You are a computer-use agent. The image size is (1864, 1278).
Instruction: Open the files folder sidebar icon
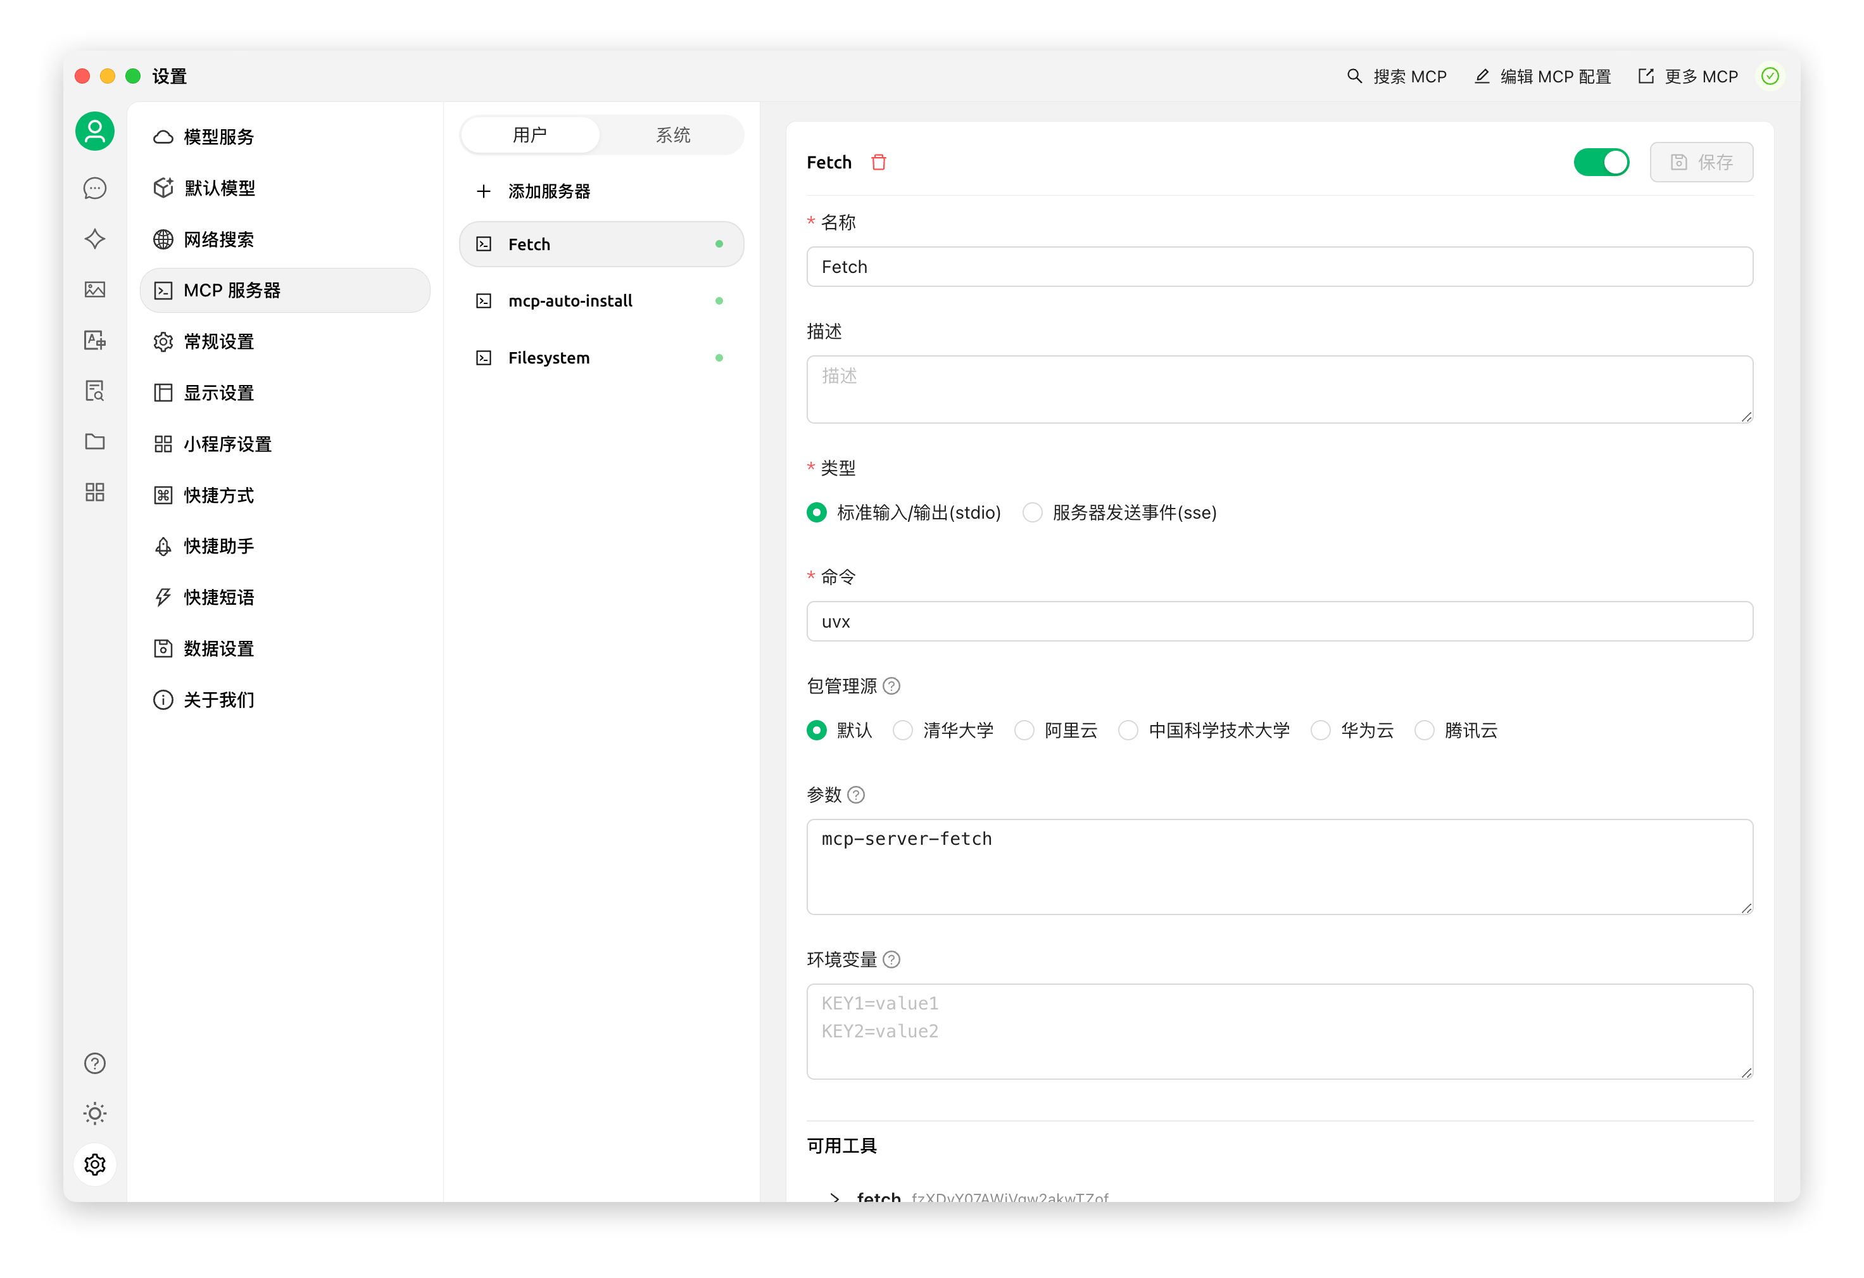pyautogui.click(x=94, y=441)
